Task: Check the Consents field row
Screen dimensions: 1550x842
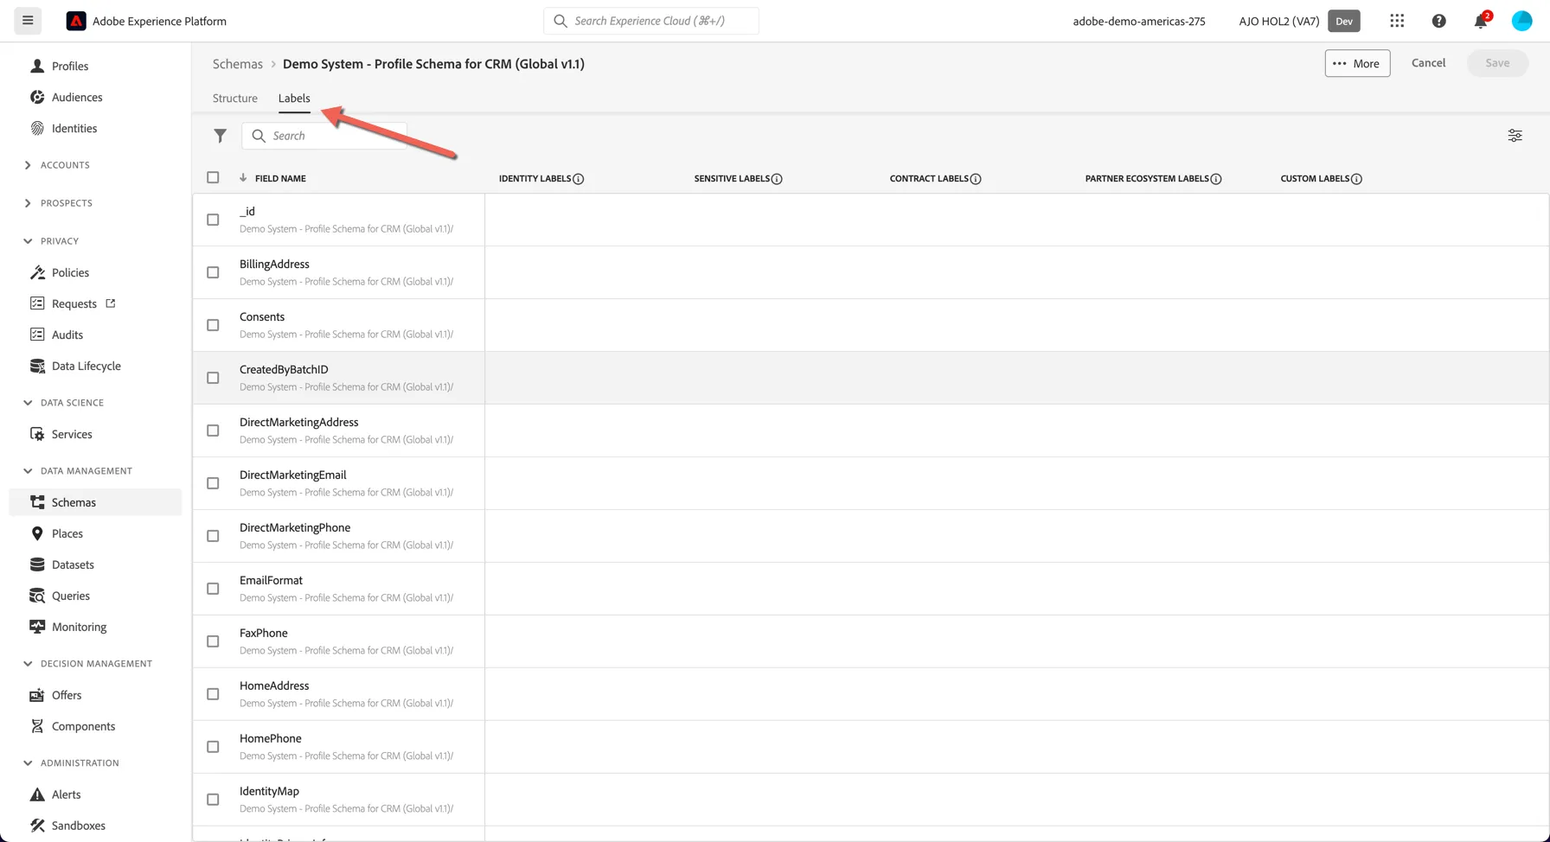Action: point(213,325)
